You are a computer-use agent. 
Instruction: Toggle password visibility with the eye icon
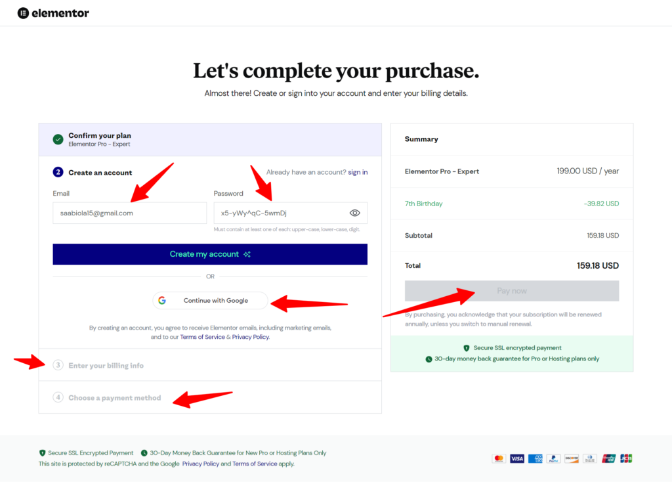(354, 213)
